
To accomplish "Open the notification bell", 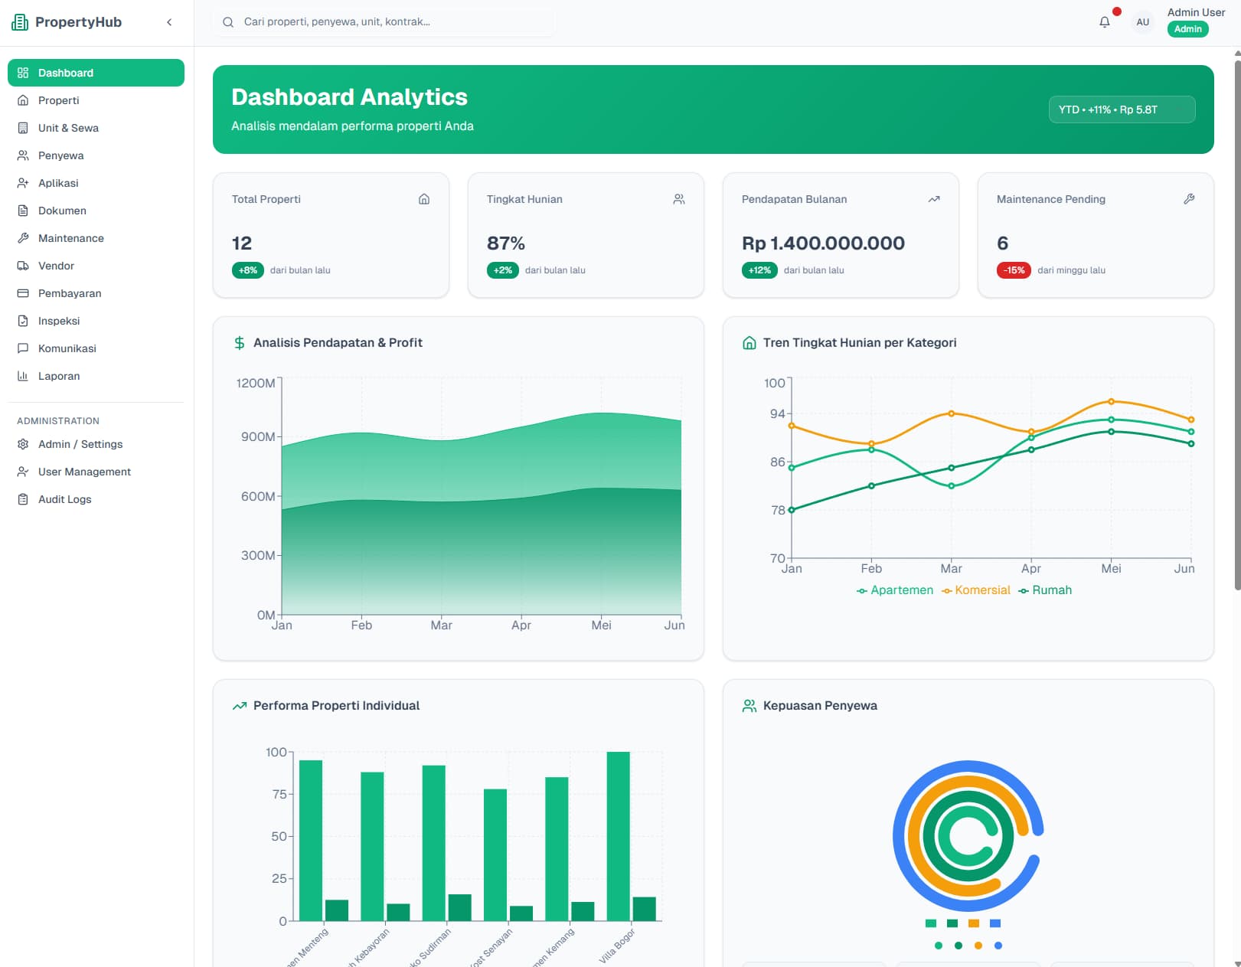I will [1104, 21].
